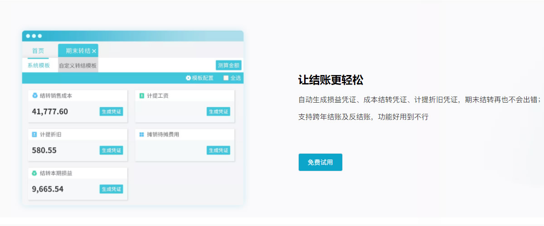Click the 摊销待摊费用 grid icon

click(141, 134)
